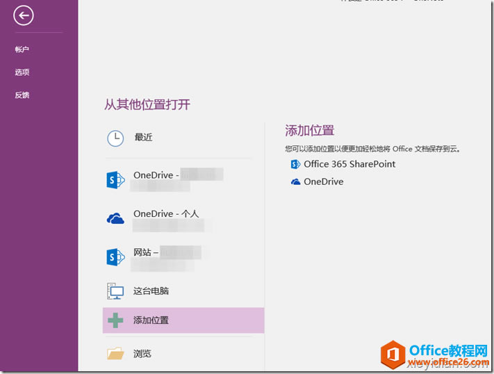This screenshot has height=374, width=494.
Task: Click the small OneDrive cloud icon on right
Action: (x=295, y=182)
